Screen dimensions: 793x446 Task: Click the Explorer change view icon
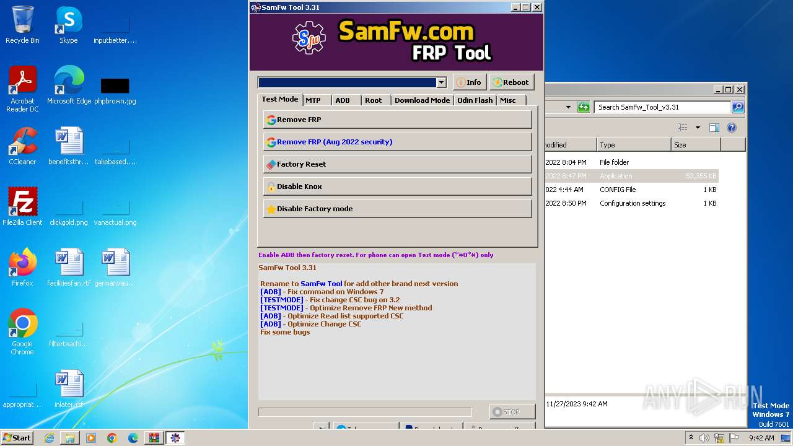683,128
